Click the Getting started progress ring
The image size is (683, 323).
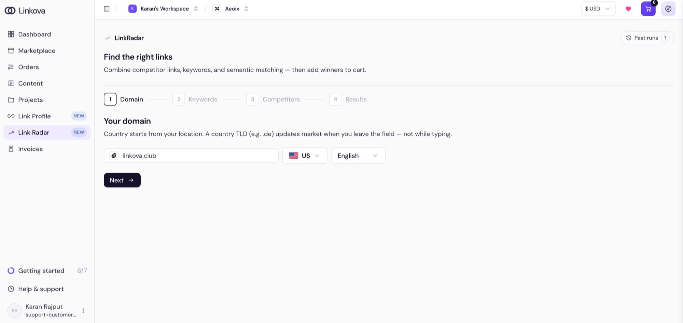[11, 270]
